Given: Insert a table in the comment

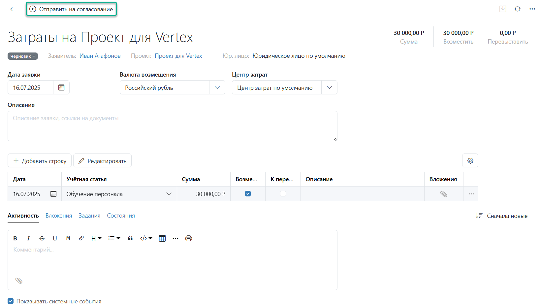Looking at the screenshot, I should pyautogui.click(x=162, y=238).
